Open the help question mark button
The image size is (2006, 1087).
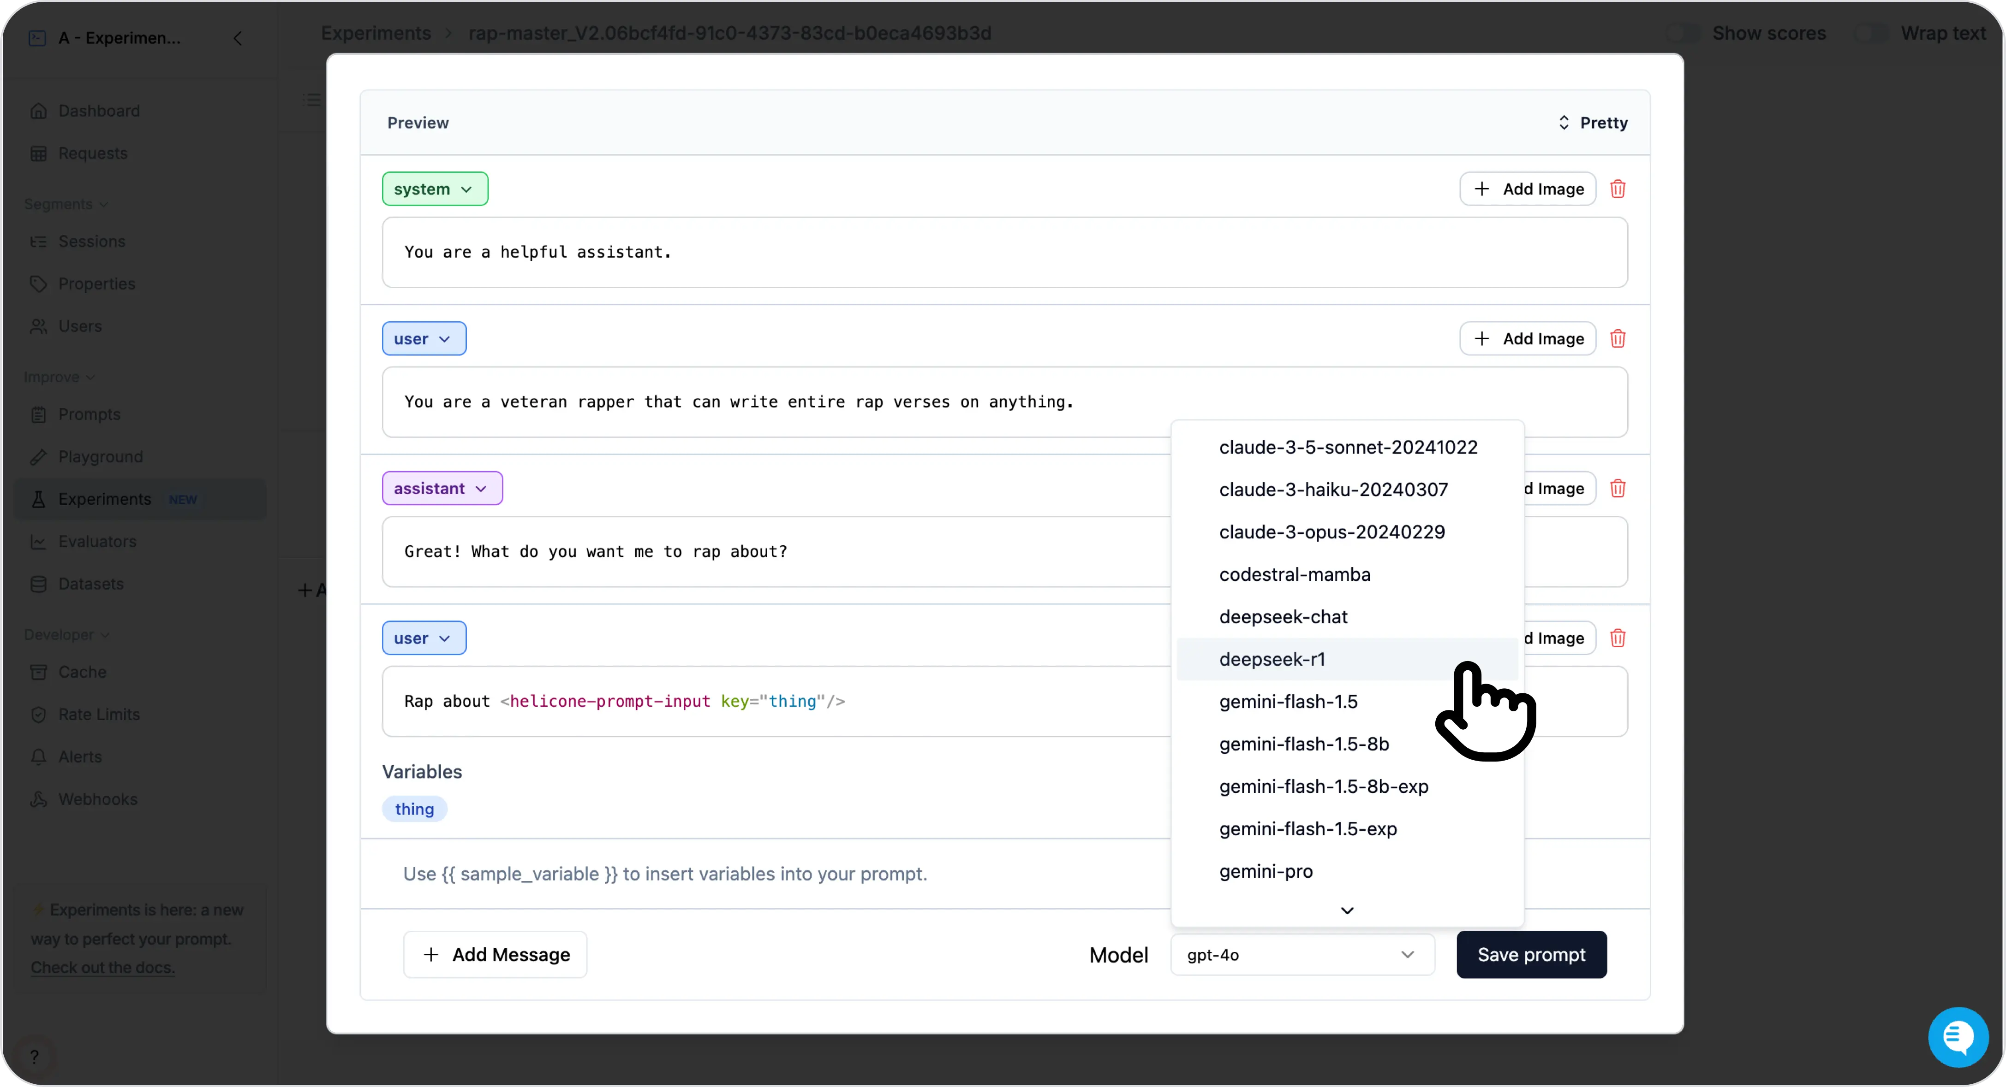(34, 1056)
